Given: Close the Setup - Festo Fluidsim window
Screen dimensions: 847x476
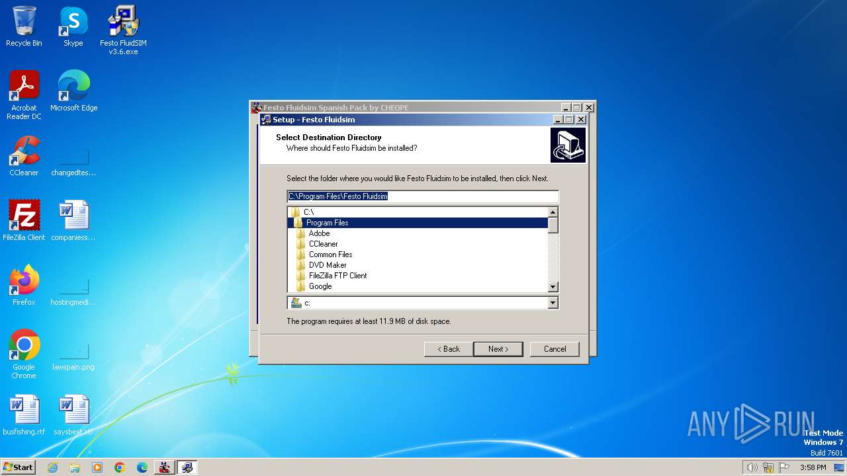Looking at the screenshot, I should click(x=580, y=120).
